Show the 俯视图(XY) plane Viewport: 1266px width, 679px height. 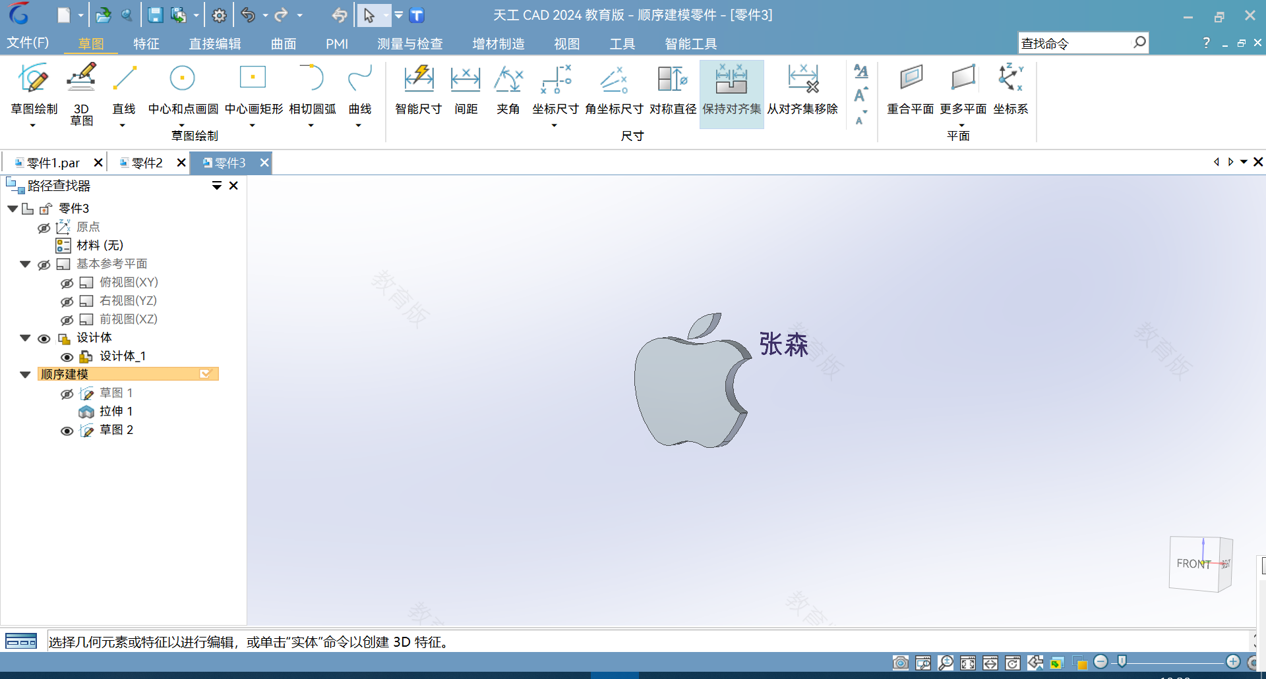point(67,283)
